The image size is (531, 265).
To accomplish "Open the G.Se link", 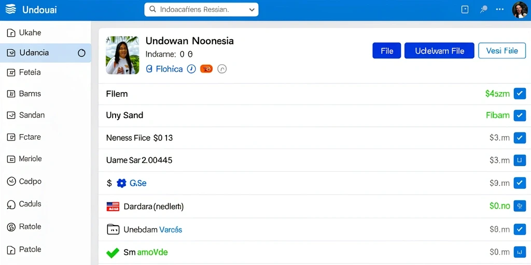I will [138, 183].
